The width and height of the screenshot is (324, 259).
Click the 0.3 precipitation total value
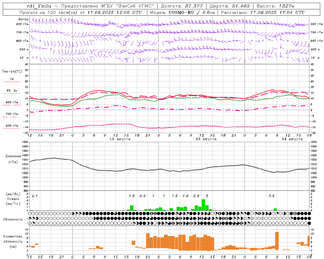pos(143,196)
